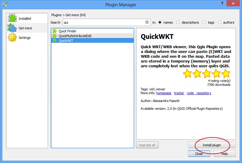Switch to the Get more tab
The height and width of the screenshot is (163, 242).
pyautogui.click(x=27, y=28)
